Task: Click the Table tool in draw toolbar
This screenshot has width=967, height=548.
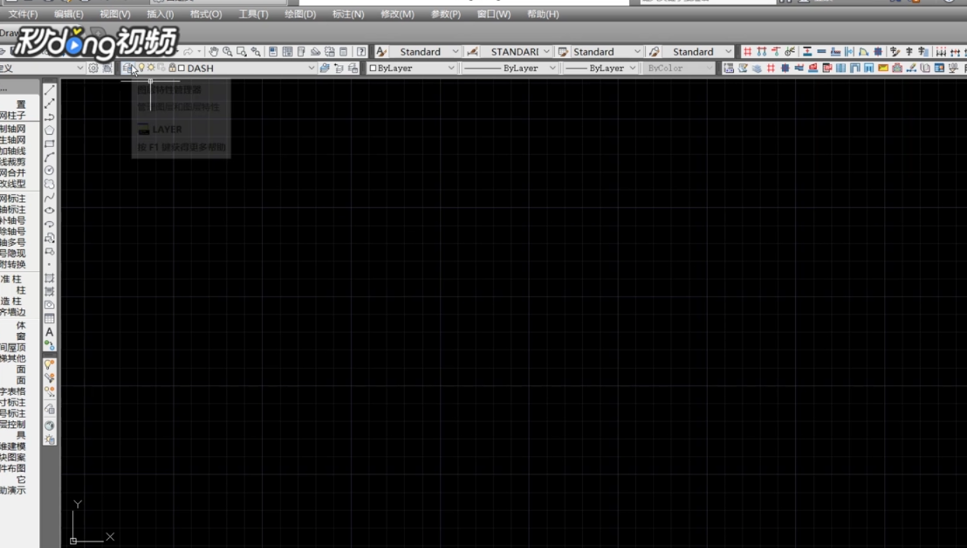Action: click(50, 319)
